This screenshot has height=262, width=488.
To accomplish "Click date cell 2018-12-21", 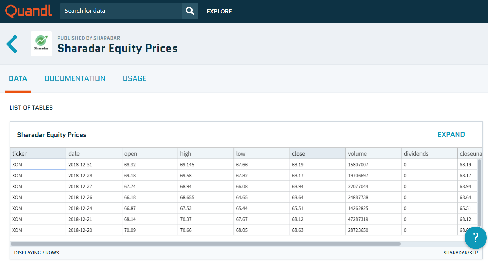I will pyautogui.click(x=94, y=219).
